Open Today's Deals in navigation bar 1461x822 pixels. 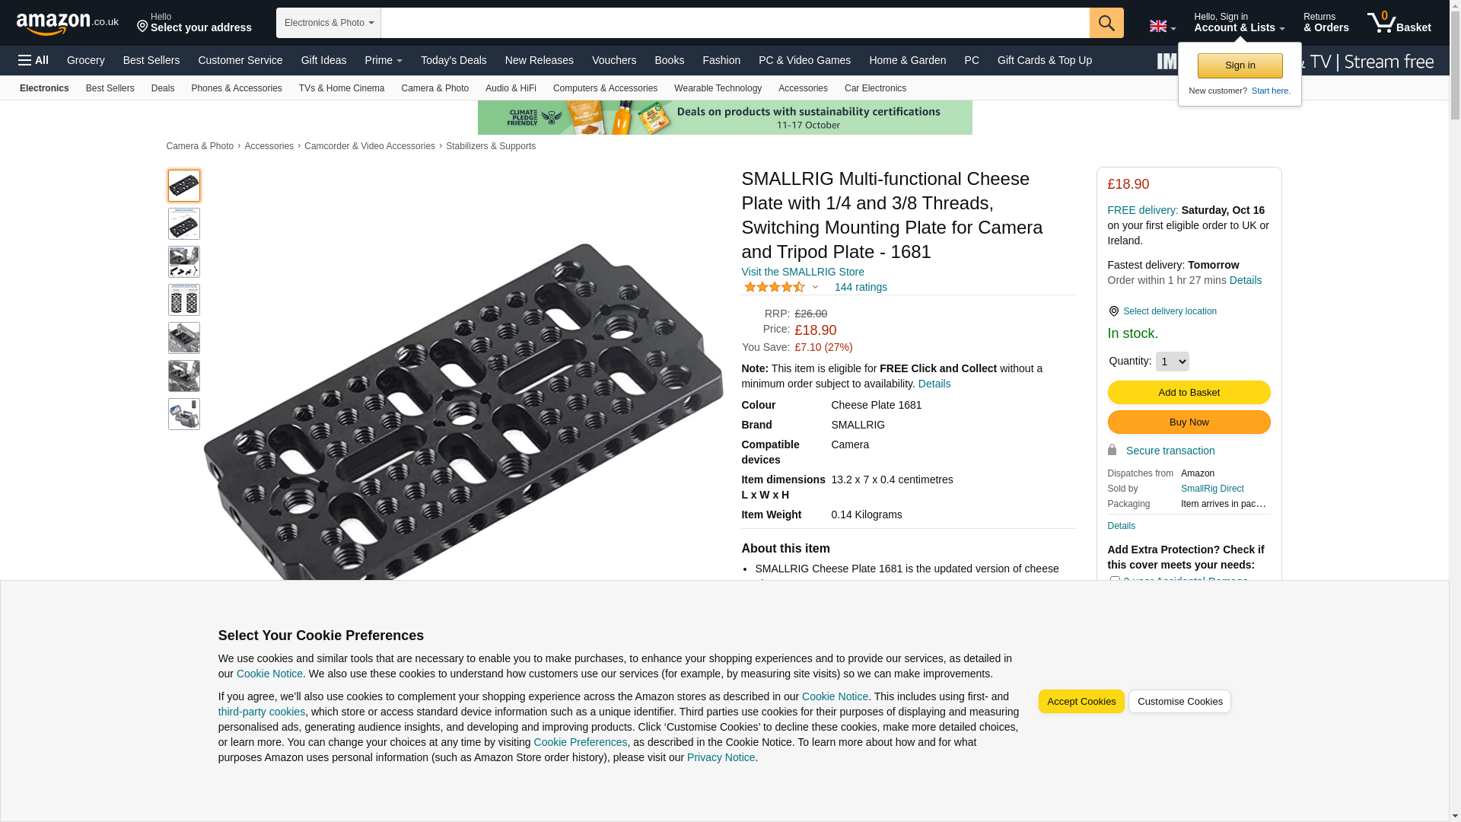pyautogui.click(x=454, y=60)
